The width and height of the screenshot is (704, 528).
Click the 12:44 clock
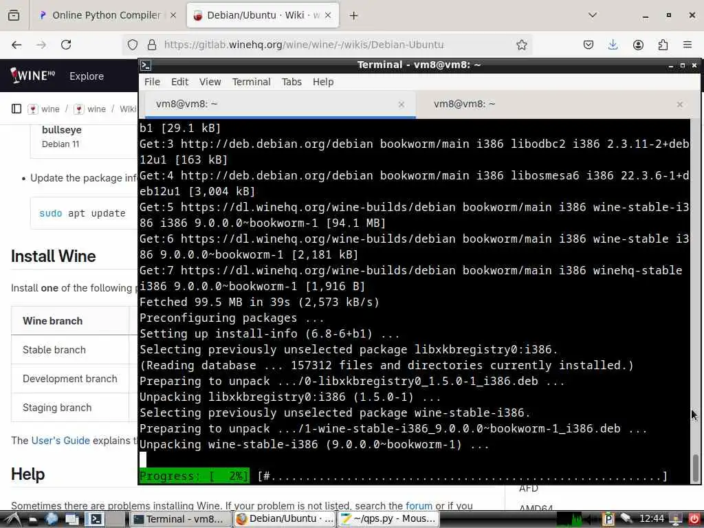(x=652, y=519)
